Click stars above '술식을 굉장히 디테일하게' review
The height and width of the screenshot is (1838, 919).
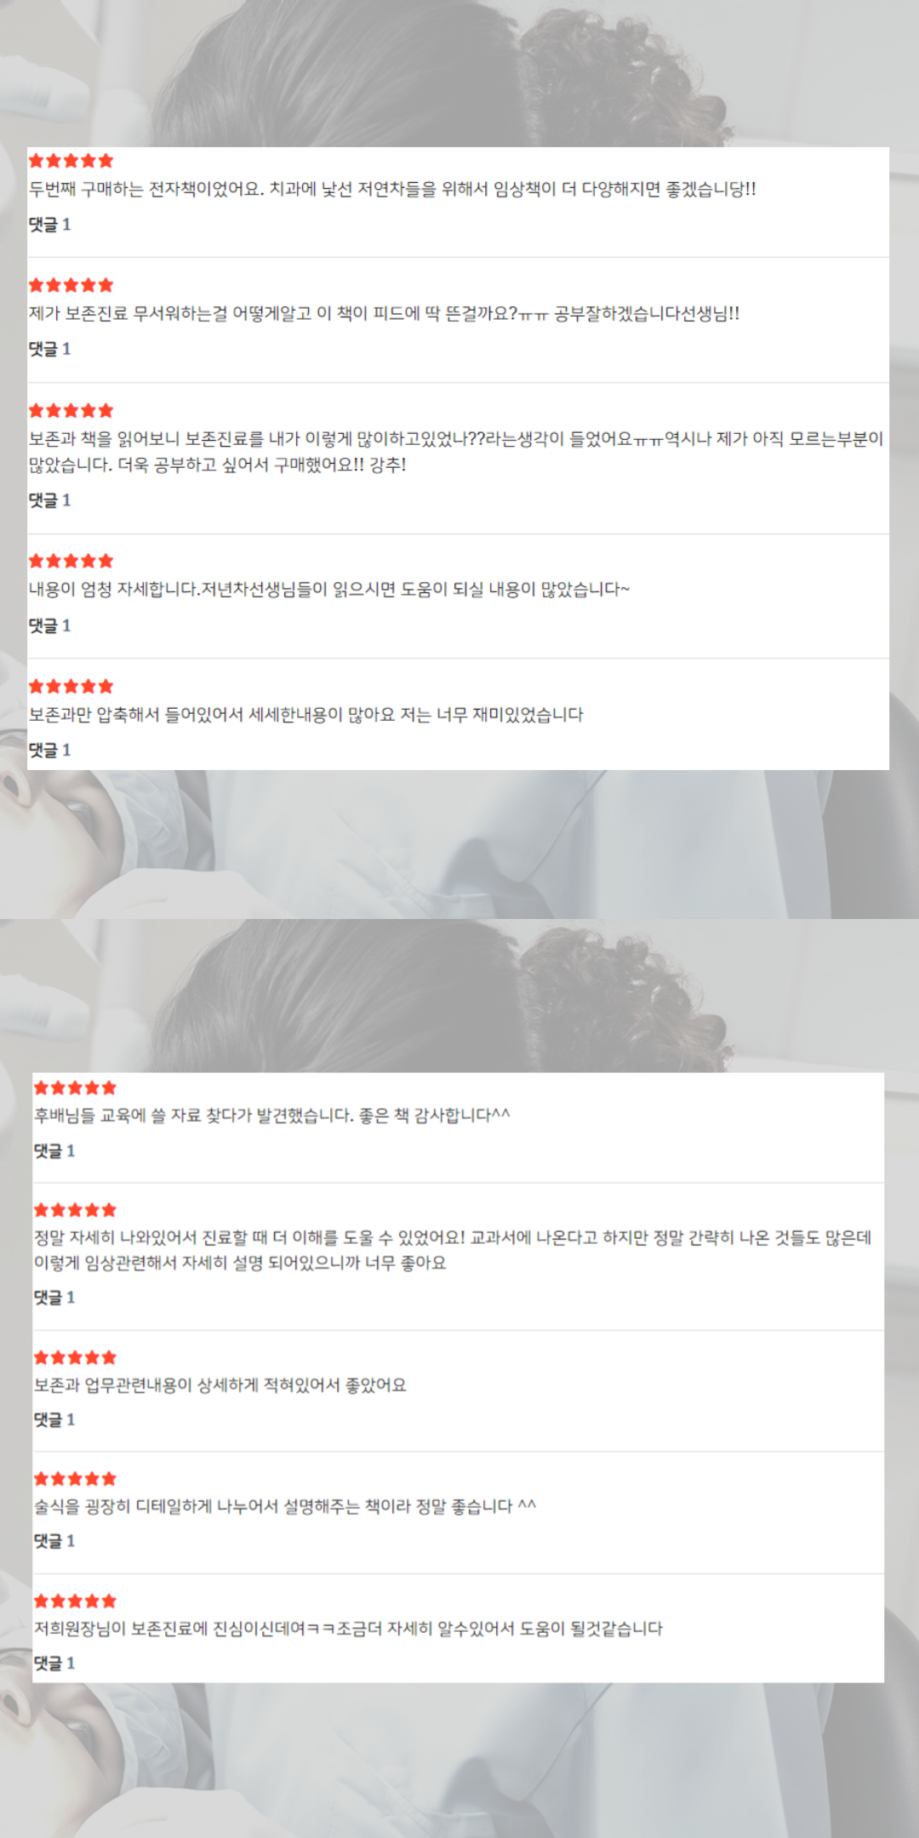75,1479
